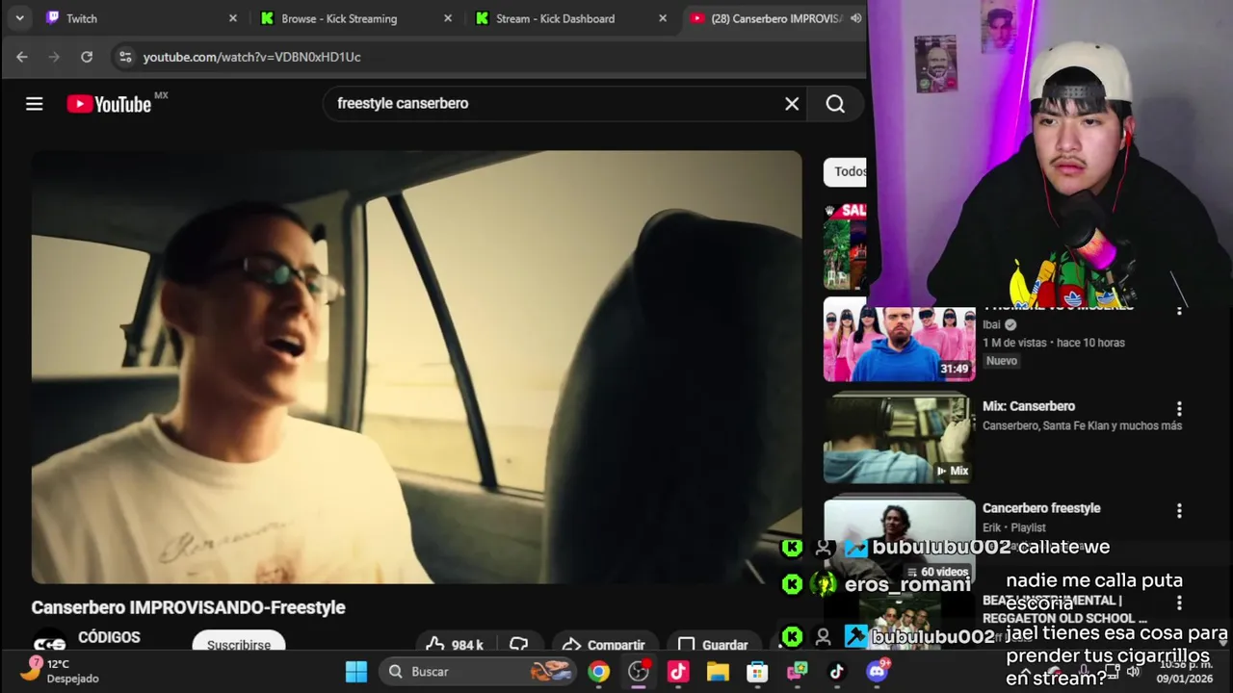Switch to Stream - Kick Dashboard tab
The height and width of the screenshot is (693, 1233).
[569, 18]
